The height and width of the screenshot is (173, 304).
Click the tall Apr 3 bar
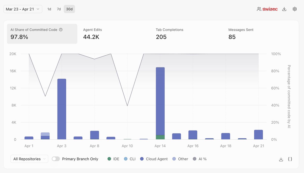coord(62,109)
